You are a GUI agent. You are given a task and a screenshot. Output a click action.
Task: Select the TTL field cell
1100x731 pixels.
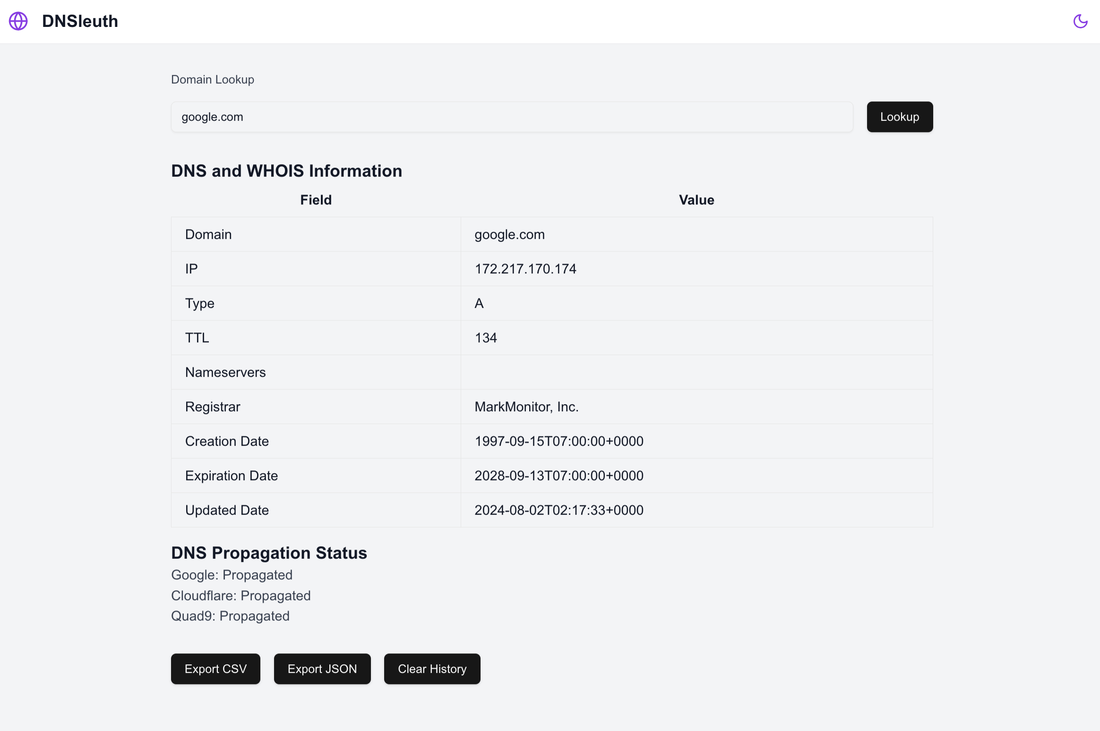coord(316,338)
